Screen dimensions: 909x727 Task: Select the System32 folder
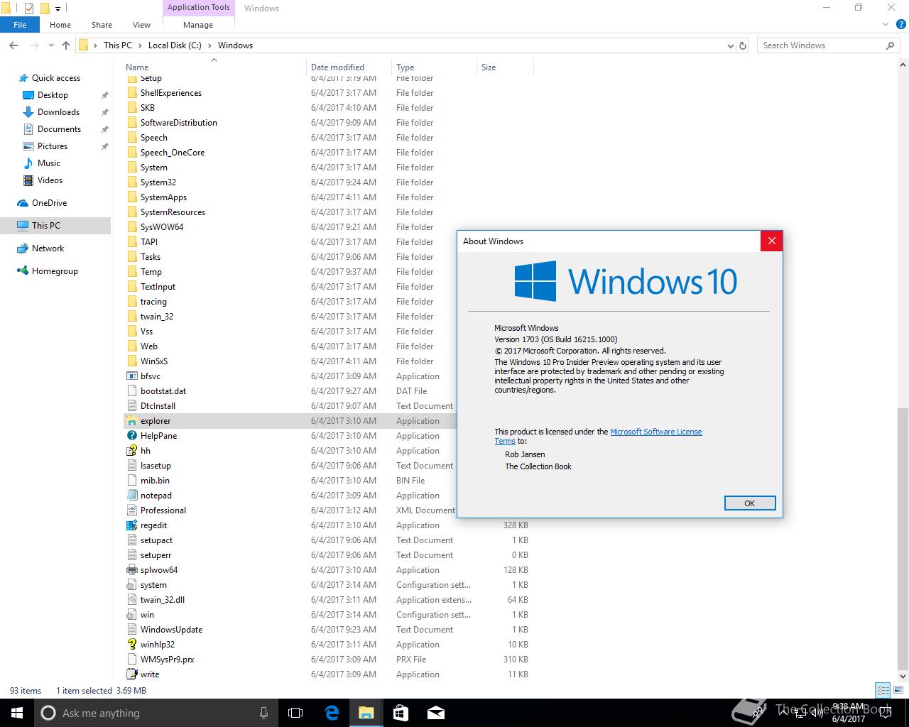158,182
